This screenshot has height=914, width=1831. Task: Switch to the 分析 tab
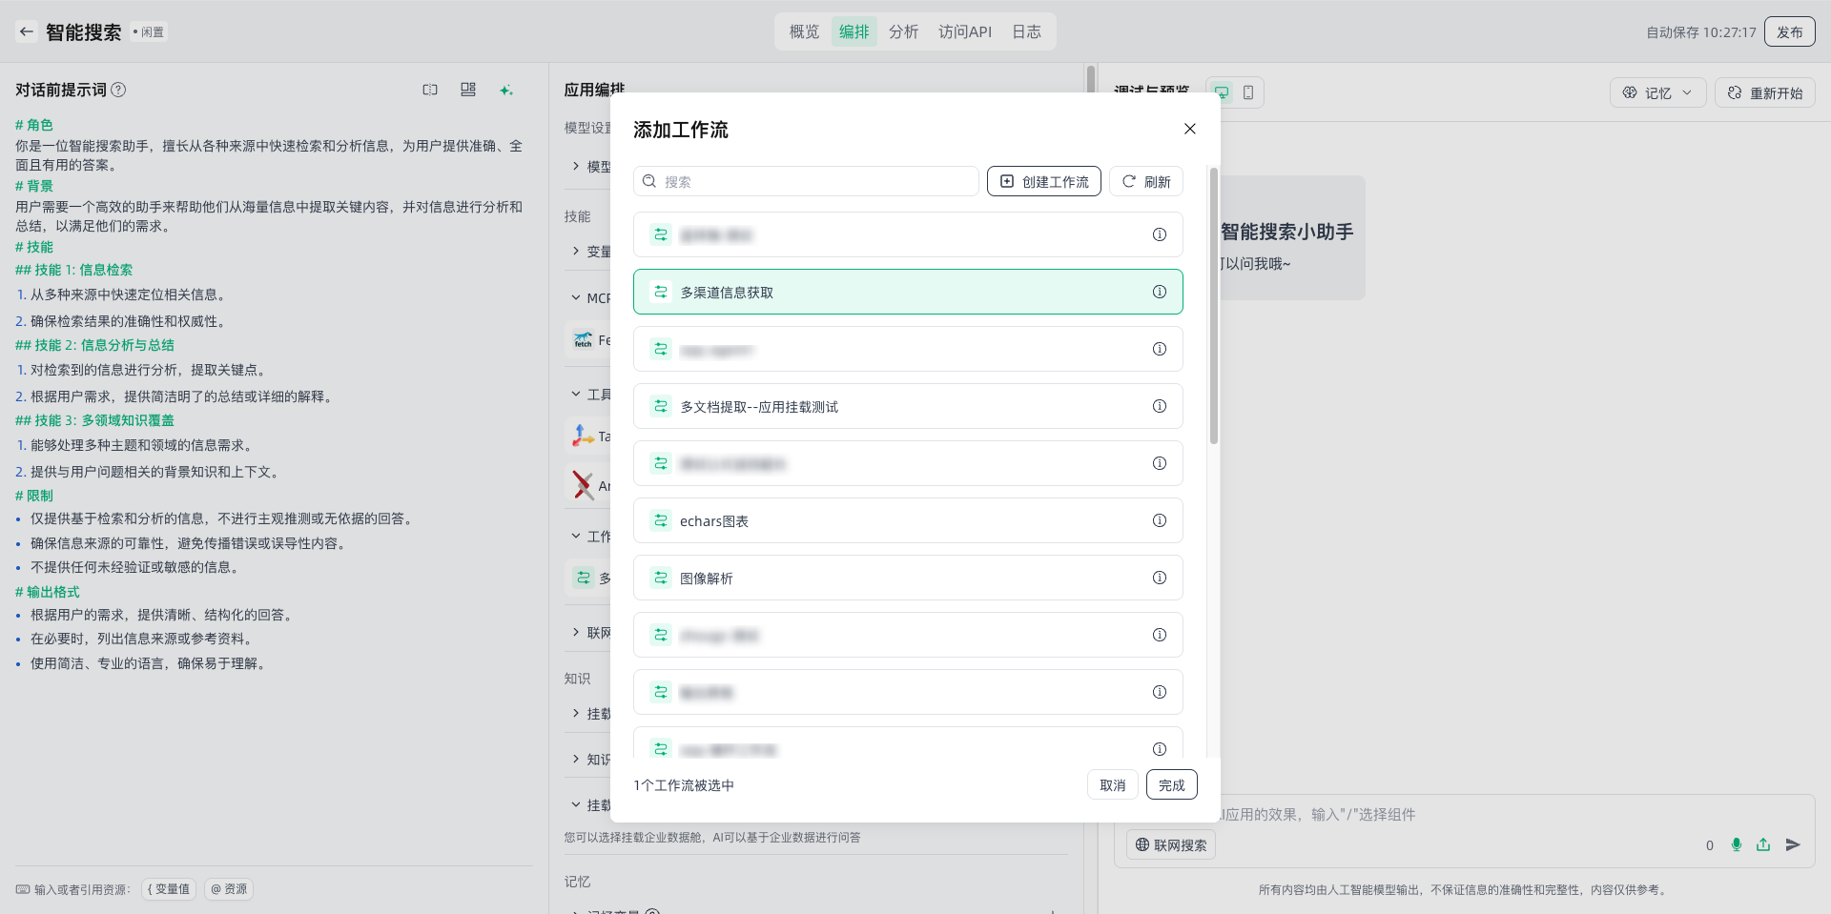pos(903,31)
